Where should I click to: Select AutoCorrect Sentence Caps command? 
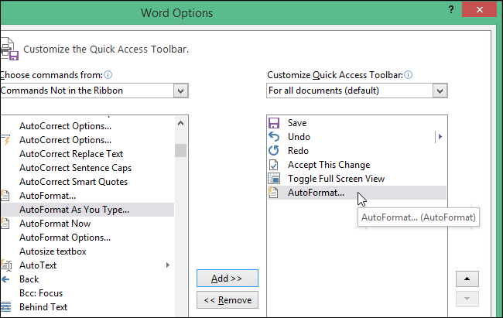tap(75, 168)
